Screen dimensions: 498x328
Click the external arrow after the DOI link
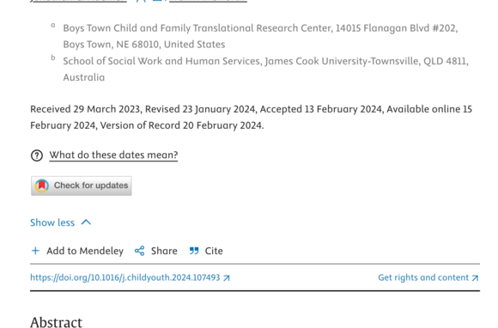click(x=227, y=278)
